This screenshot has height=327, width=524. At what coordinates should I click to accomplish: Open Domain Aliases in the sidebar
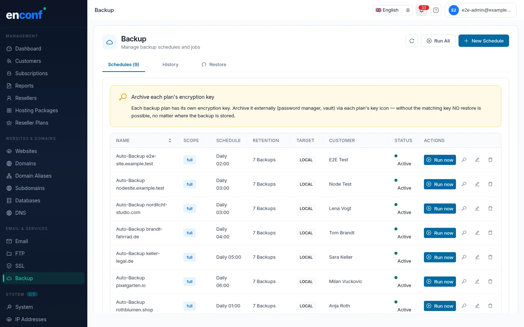[x=44, y=176]
